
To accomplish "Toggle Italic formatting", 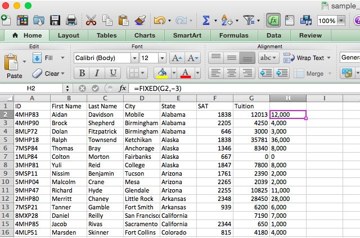I will coord(97,74).
